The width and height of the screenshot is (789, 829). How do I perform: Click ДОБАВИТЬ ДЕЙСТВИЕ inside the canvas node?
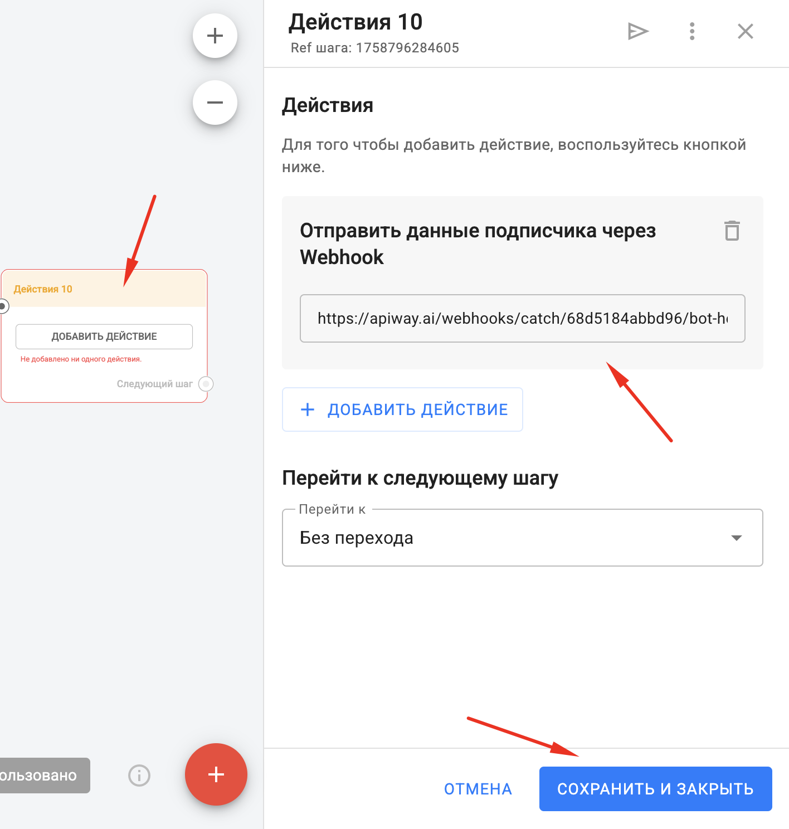(104, 337)
